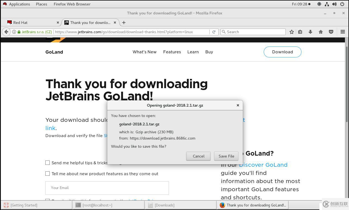Focus the Firefox Search box
The image size is (349, 210).
click(x=253, y=32)
